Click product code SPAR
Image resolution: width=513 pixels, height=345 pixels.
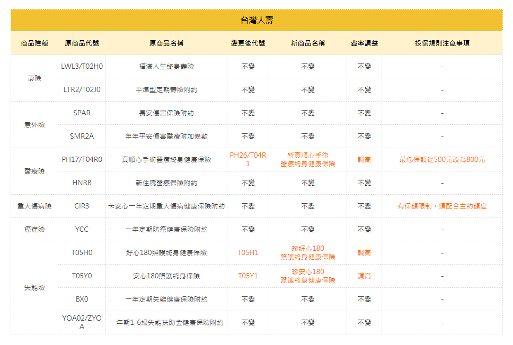pyautogui.click(x=82, y=113)
